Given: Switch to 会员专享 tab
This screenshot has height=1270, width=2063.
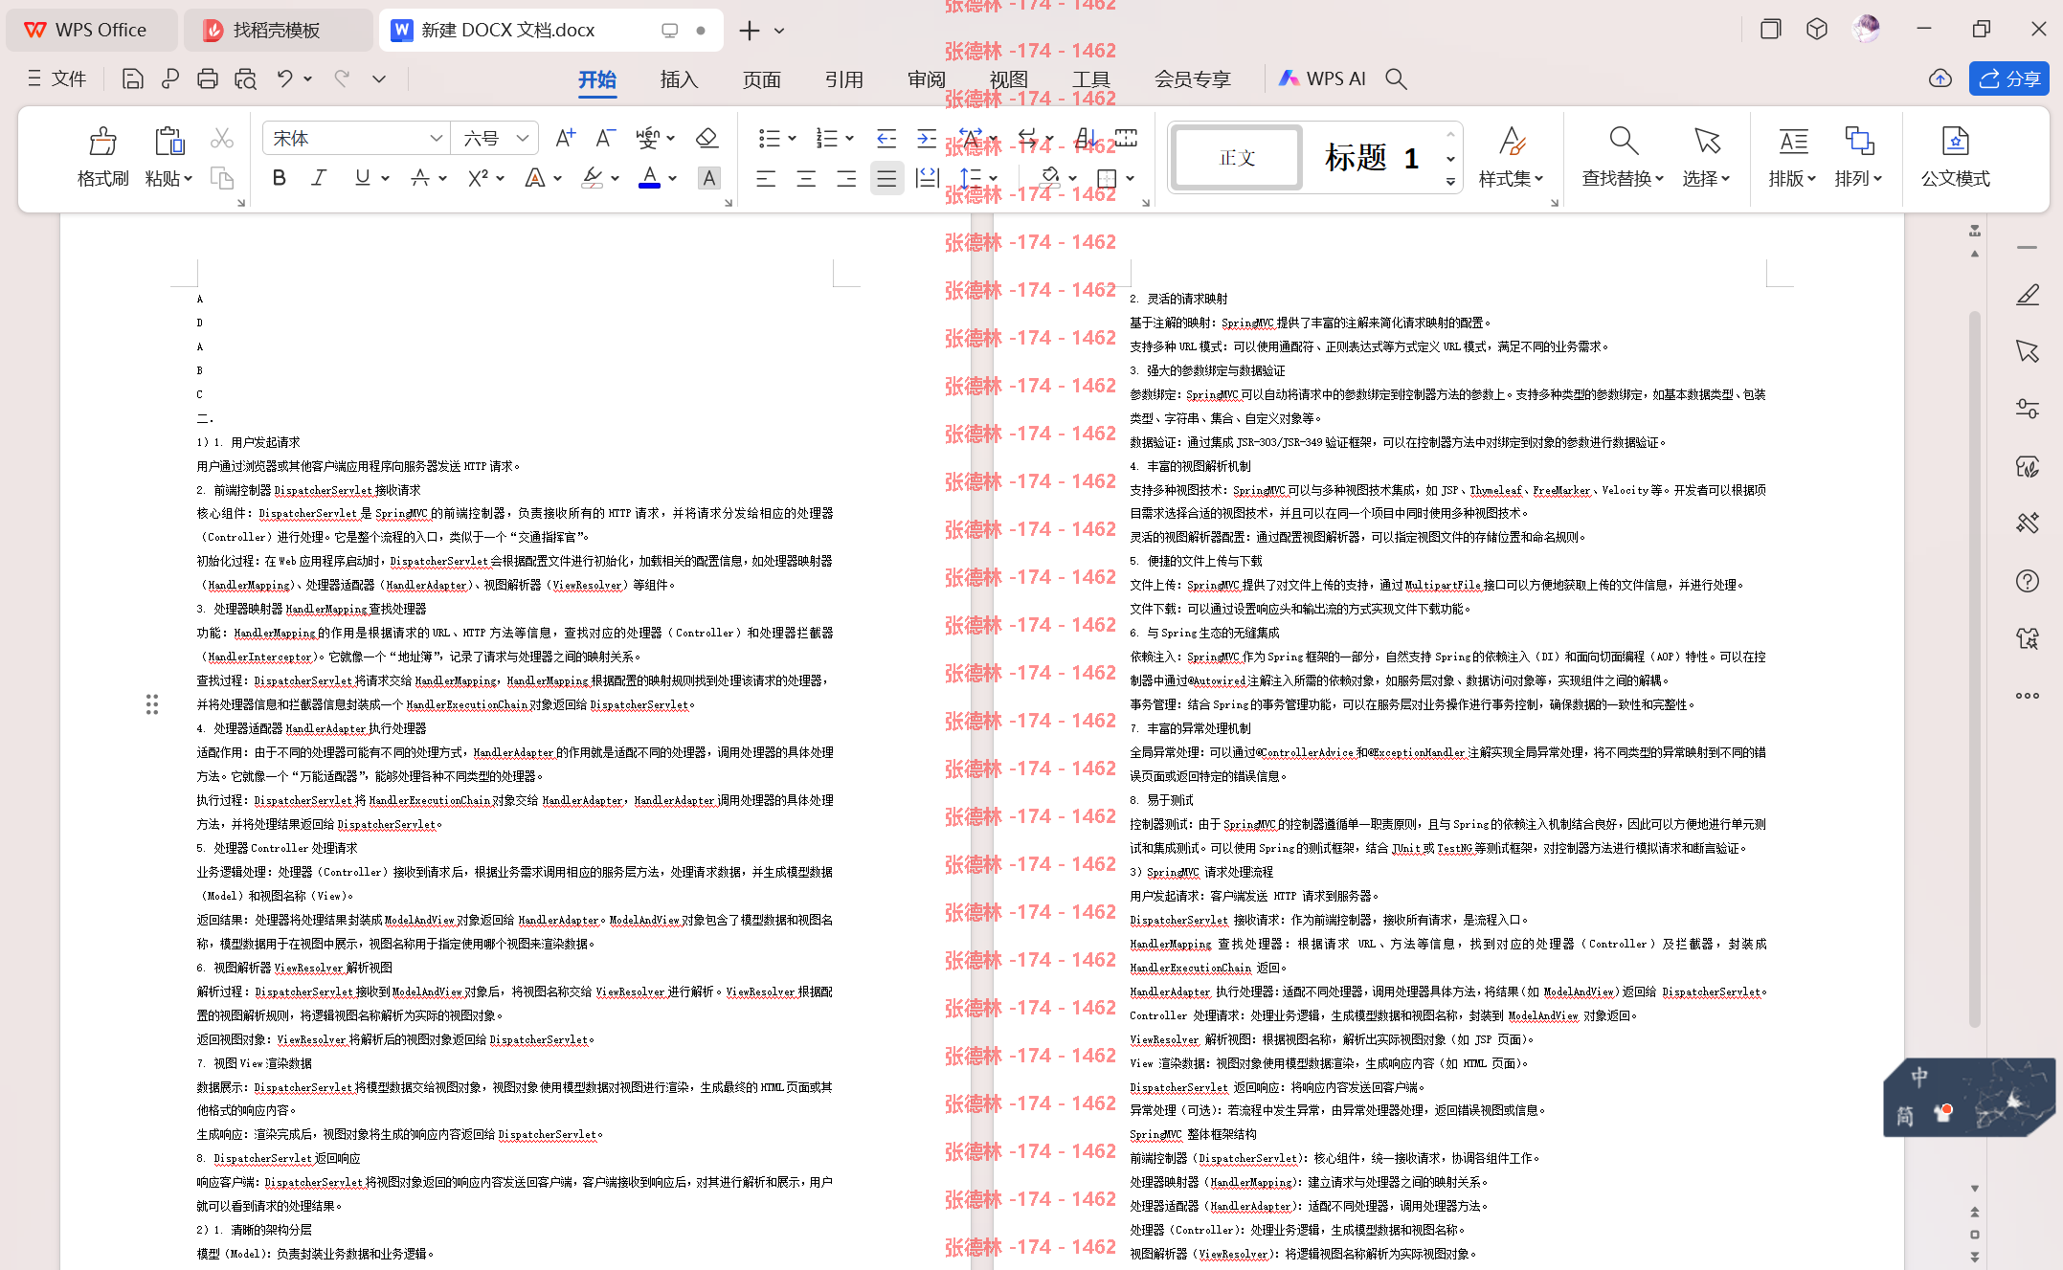Looking at the screenshot, I should (x=1192, y=79).
